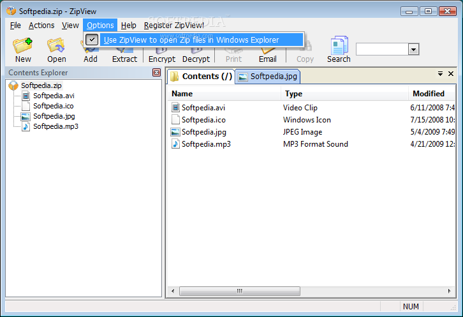Viewport: 463px width, 317px height.
Task: Click the Windows Icon type cell
Action: (x=307, y=120)
